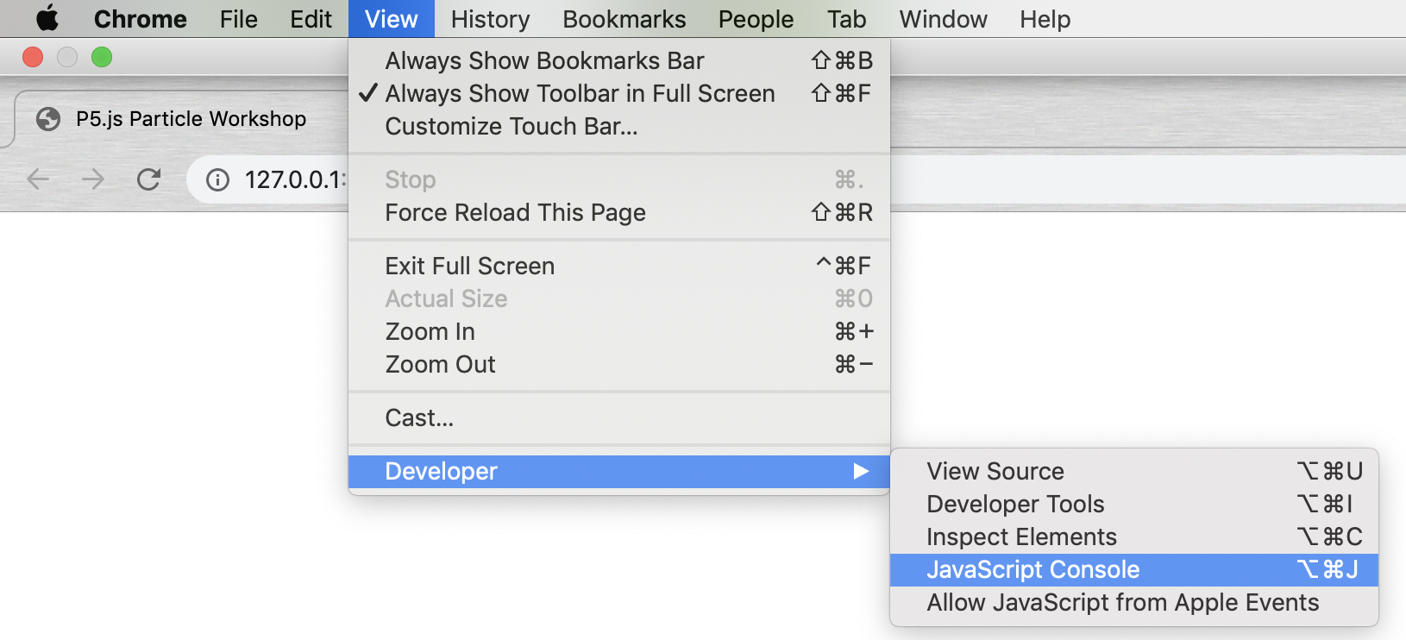
Task: Reload the page using refresh icon
Action: pos(148,179)
